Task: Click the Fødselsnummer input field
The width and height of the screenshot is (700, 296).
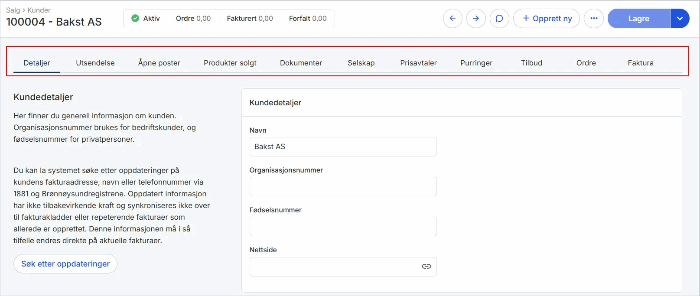Action: (343, 227)
